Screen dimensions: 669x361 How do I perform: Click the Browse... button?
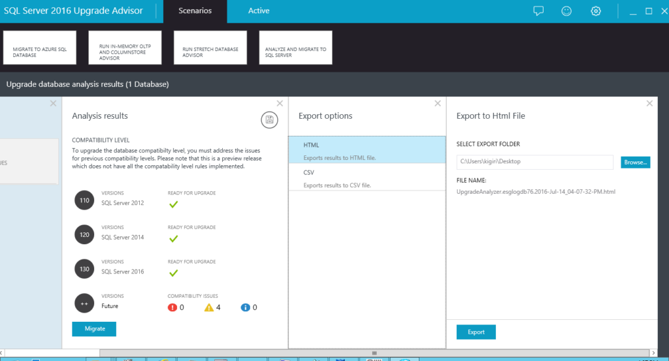click(635, 163)
